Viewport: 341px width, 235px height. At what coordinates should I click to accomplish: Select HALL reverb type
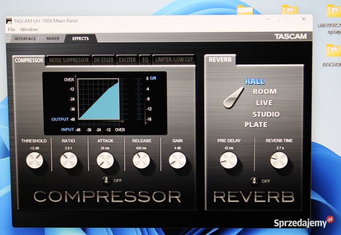255,82
